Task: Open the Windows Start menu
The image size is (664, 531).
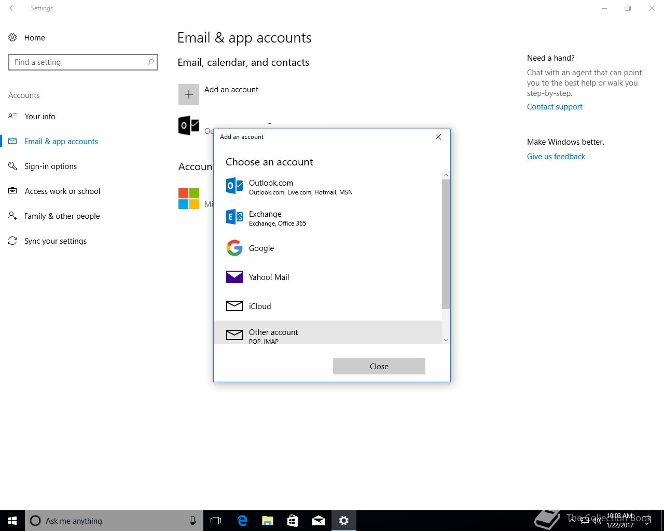Action: [12, 521]
